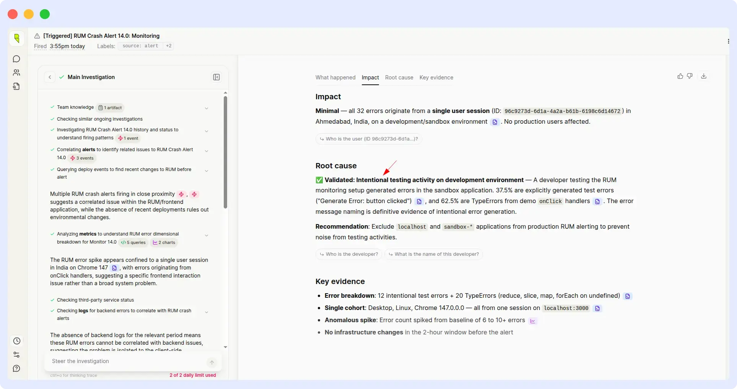Open the chat conversations panel in sidebar
The height and width of the screenshot is (389, 737).
click(x=16, y=59)
